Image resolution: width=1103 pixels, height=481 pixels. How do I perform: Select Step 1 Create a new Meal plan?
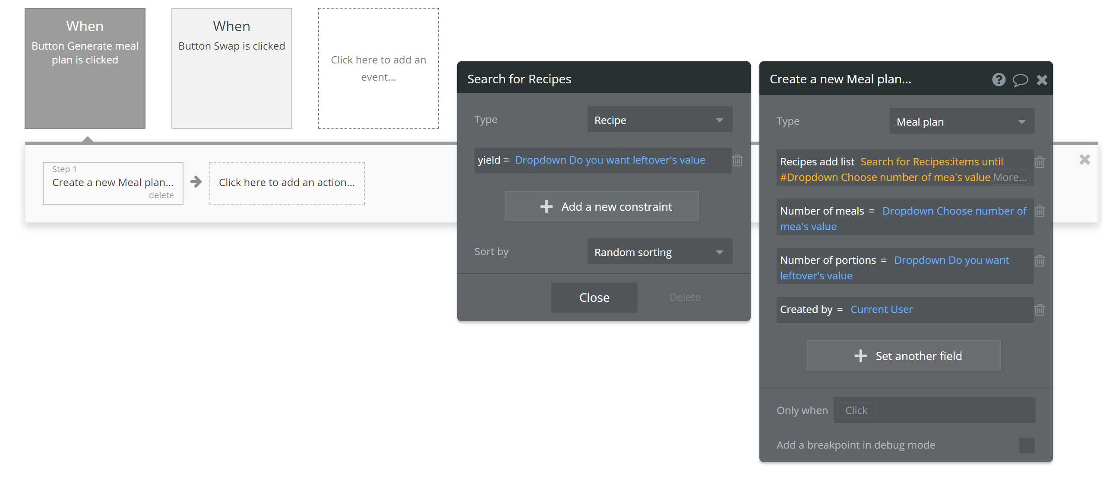click(113, 184)
